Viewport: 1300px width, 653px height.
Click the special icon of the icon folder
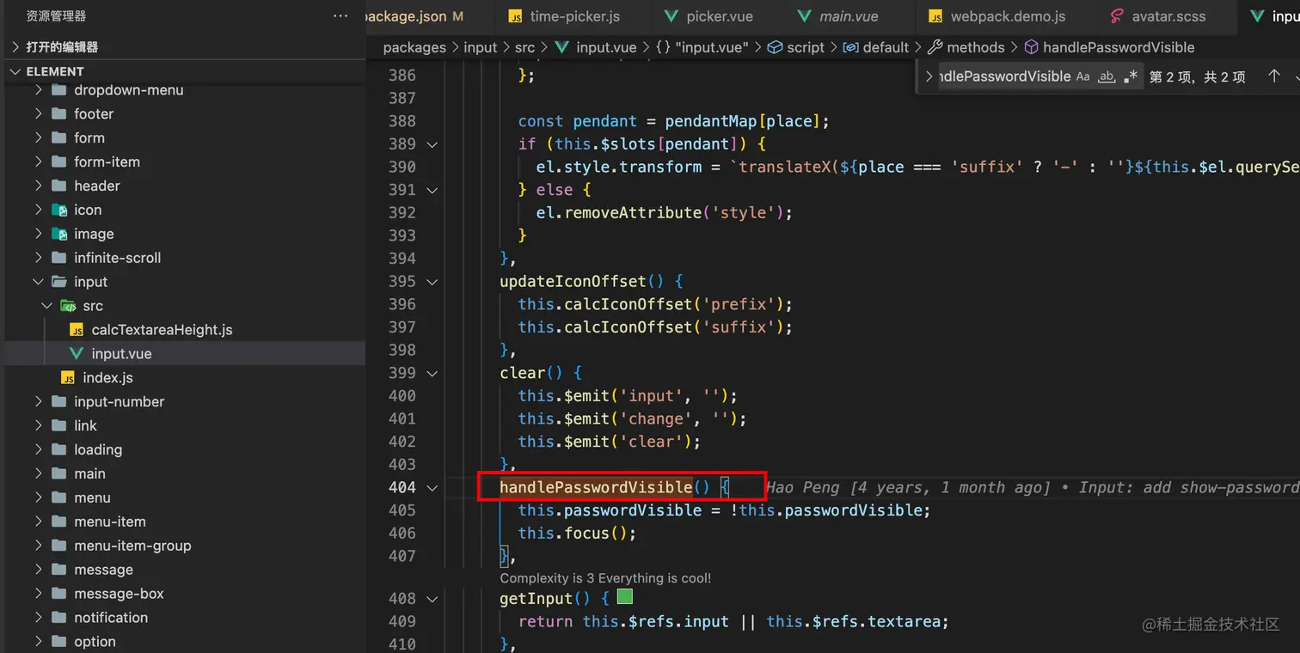click(x=59, y=210)
